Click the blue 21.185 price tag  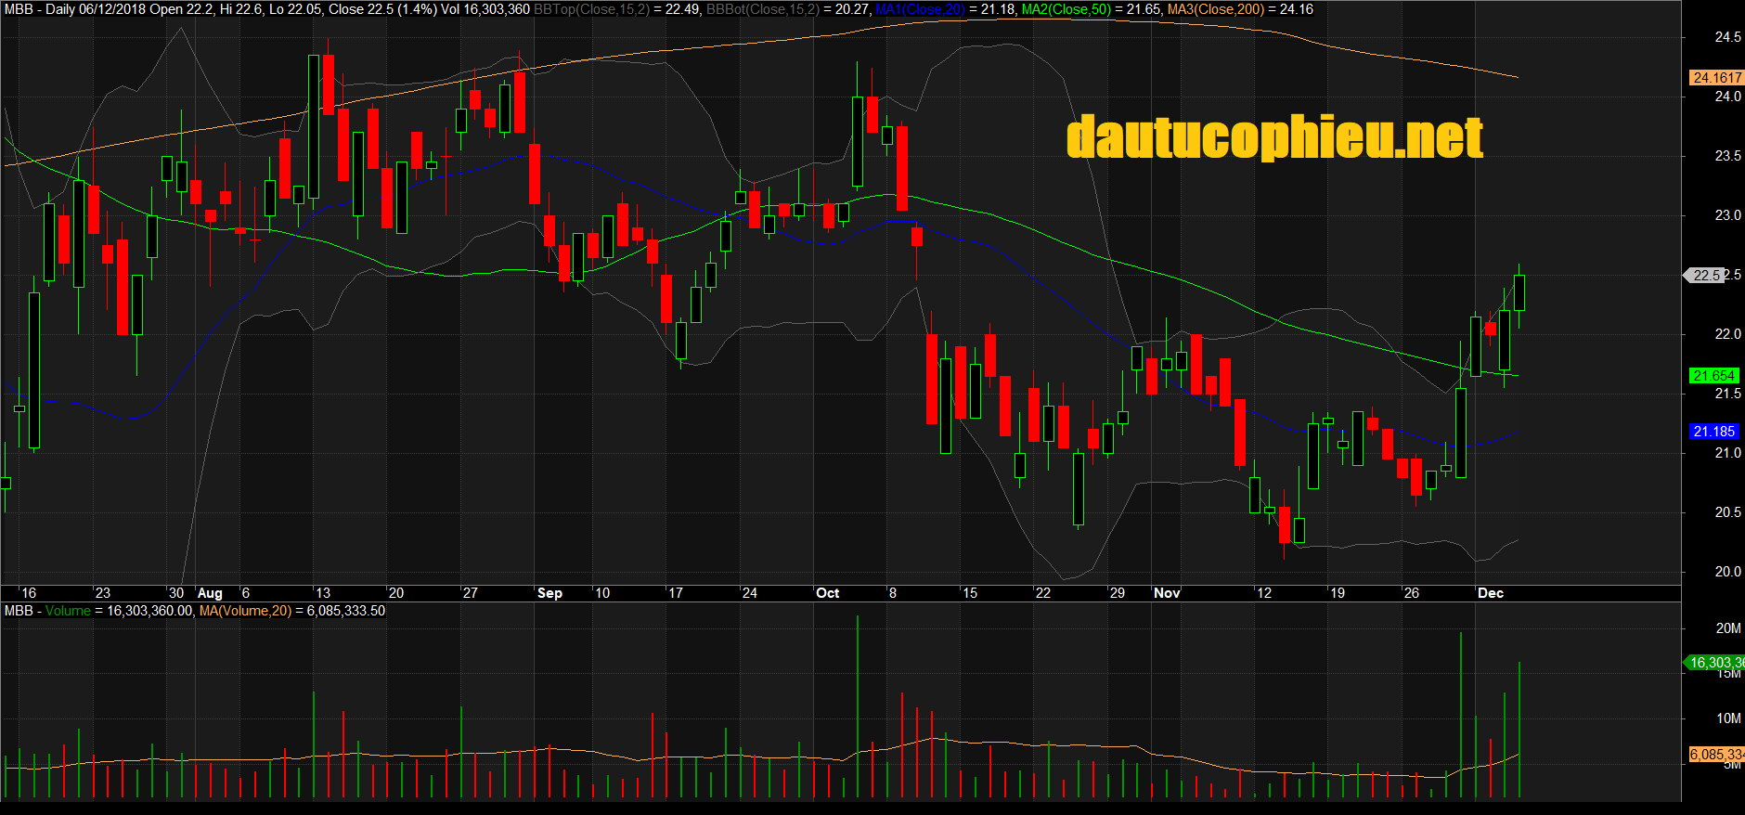tap(1713, 432)
